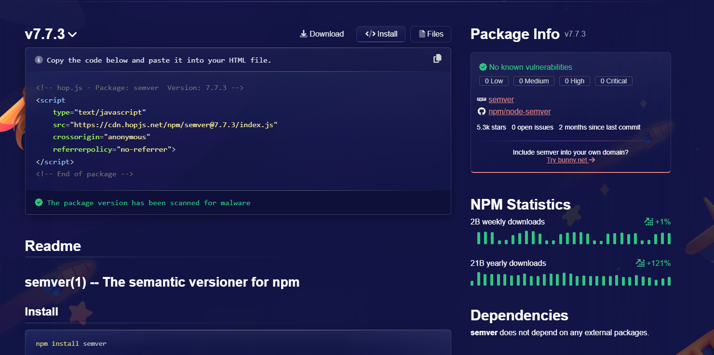
Task: Open the Files tab
Action: tap(431, 34)
